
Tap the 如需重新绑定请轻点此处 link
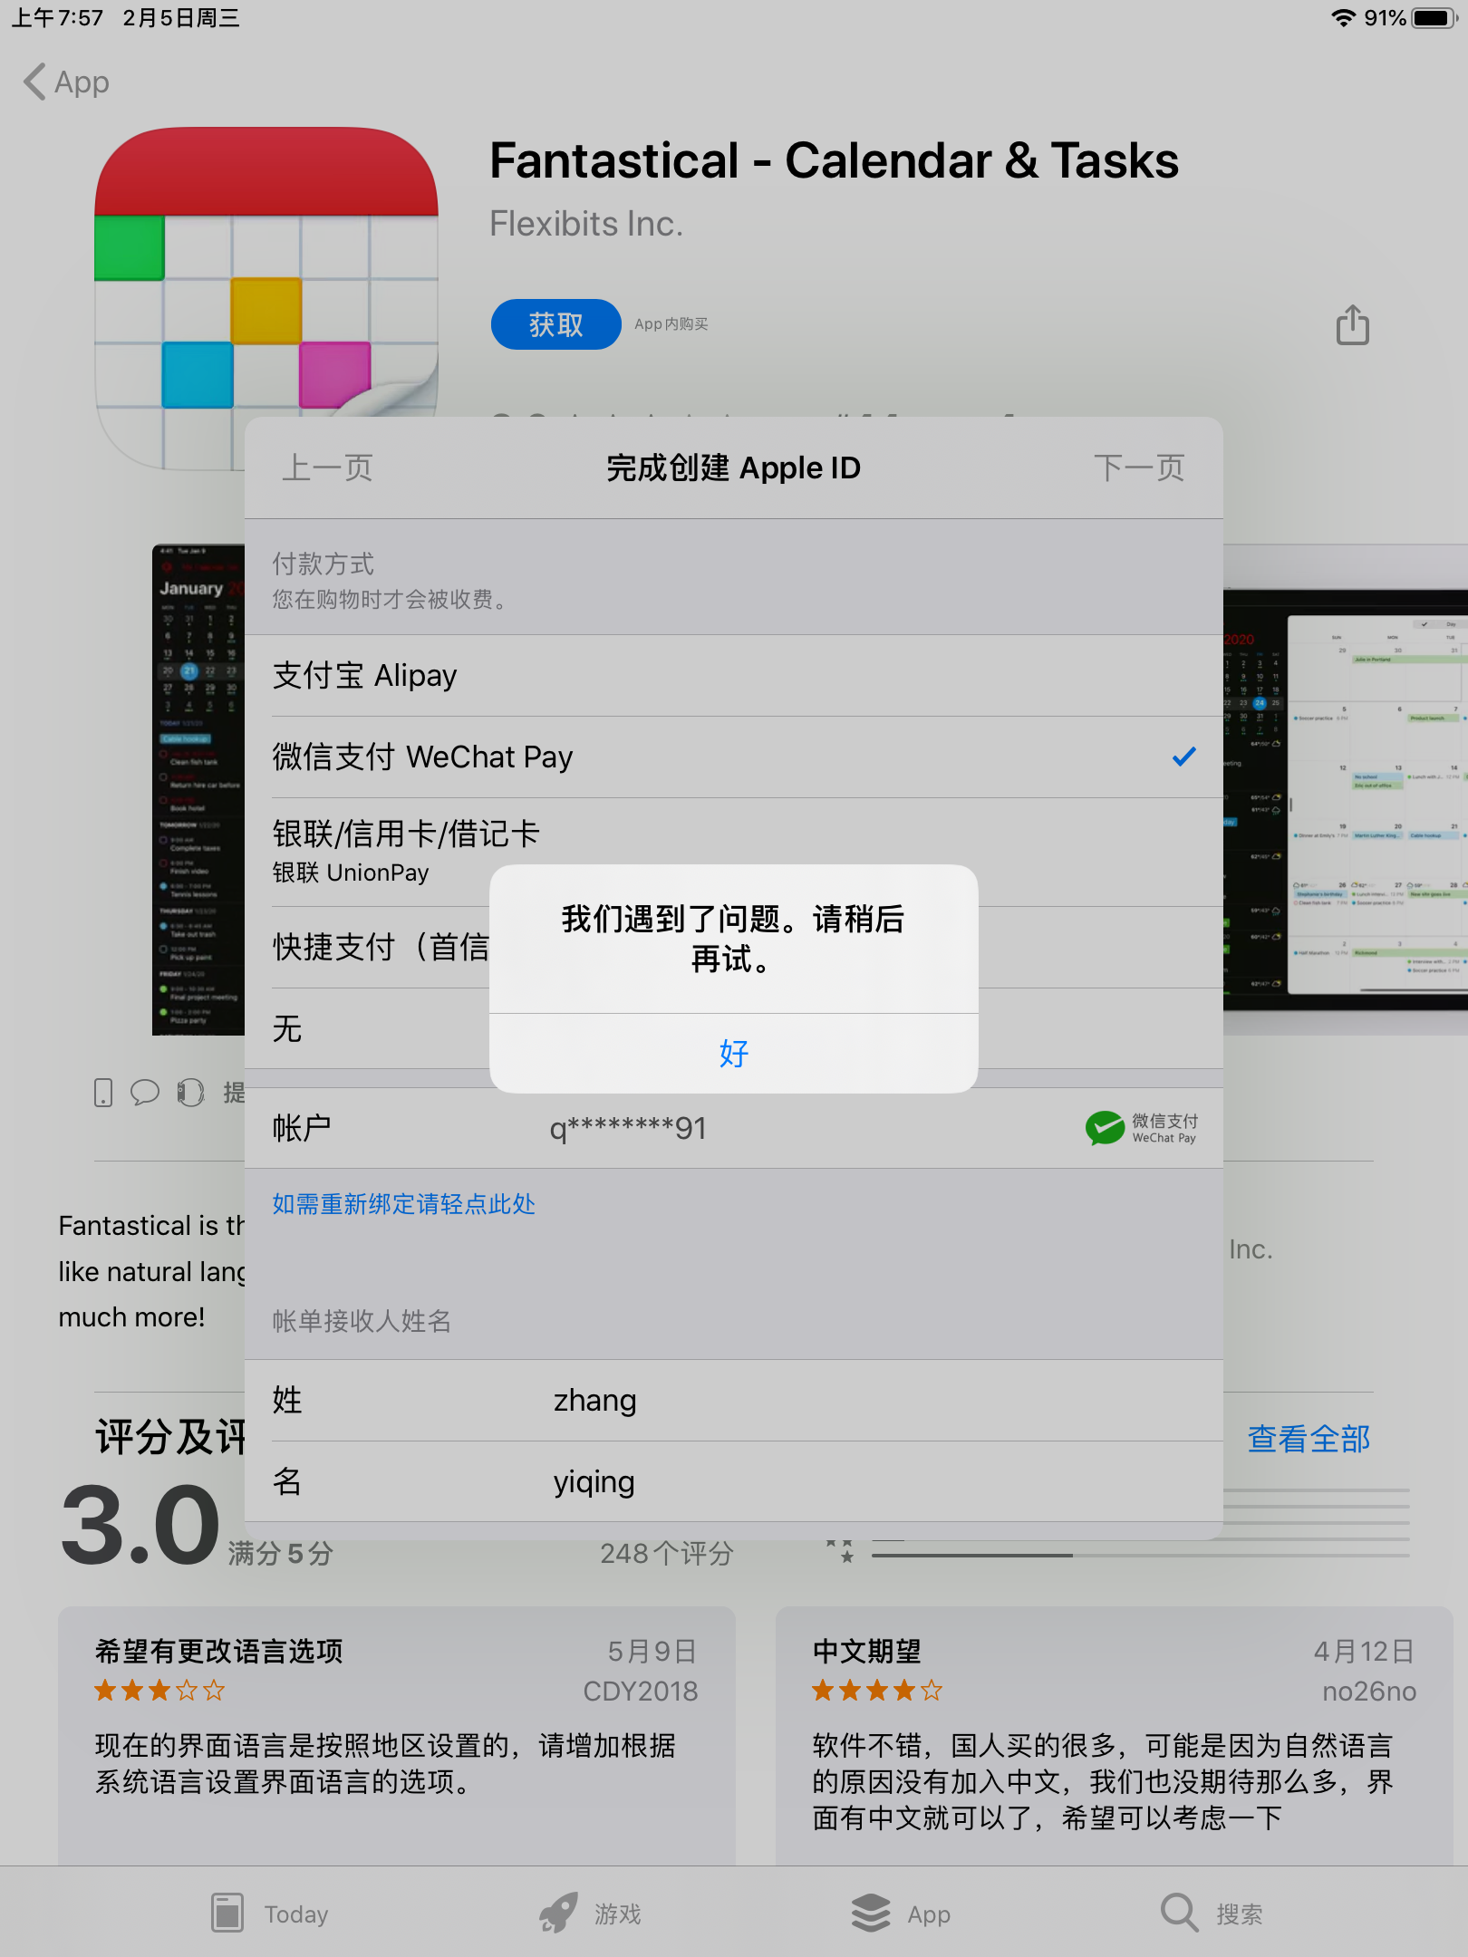(x=404, y=1204)
